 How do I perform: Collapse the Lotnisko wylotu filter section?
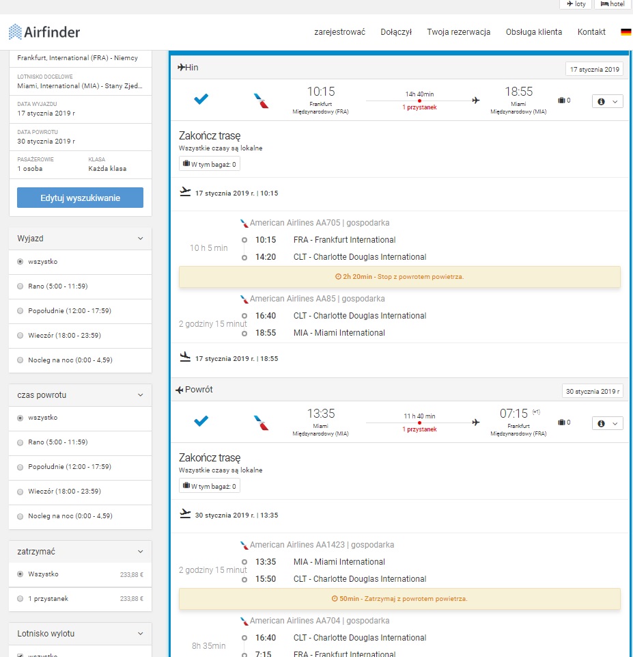coord(141,634)
